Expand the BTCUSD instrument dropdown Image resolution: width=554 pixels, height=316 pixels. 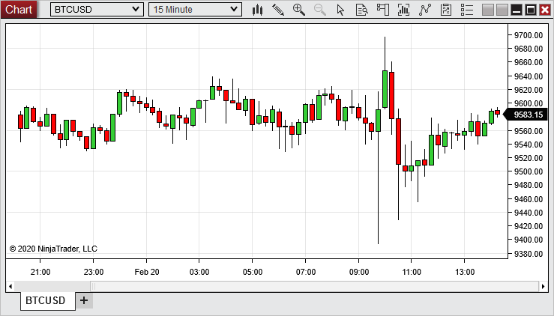[135, 10]
